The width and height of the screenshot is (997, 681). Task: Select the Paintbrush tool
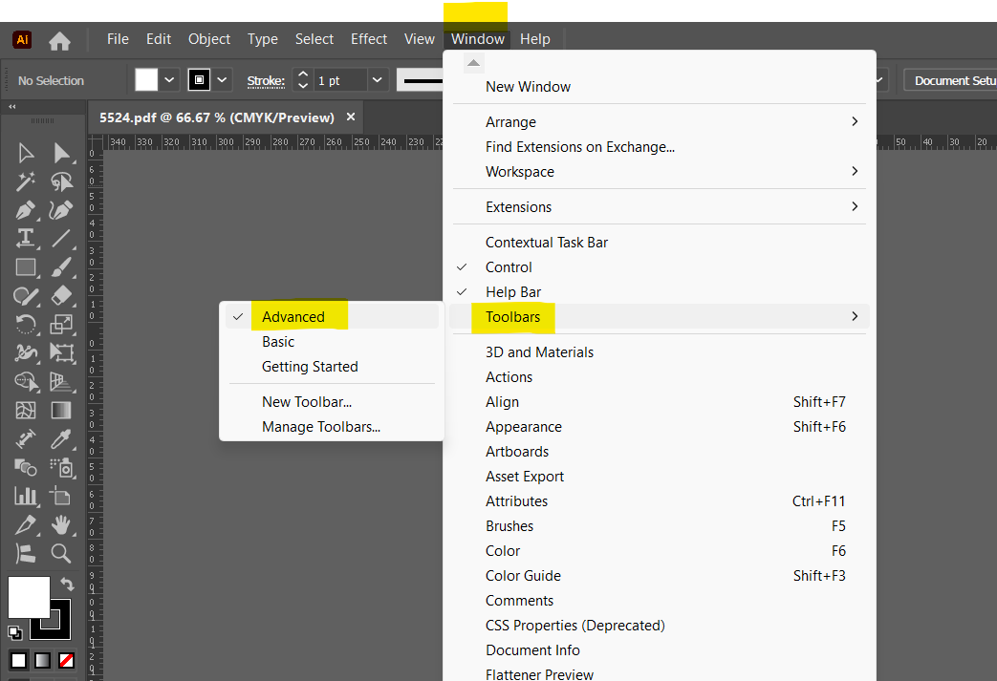click(62, 267)
